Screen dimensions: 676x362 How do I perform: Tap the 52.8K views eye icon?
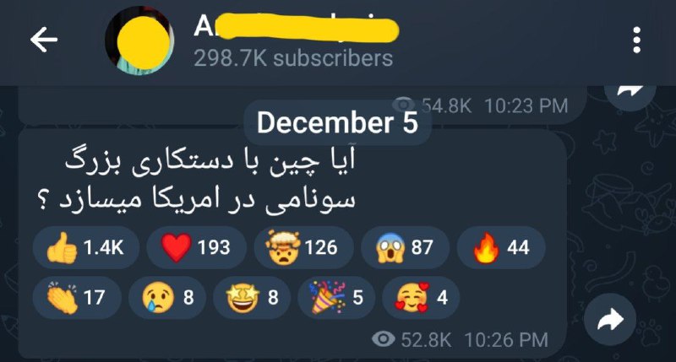(384, 339)
